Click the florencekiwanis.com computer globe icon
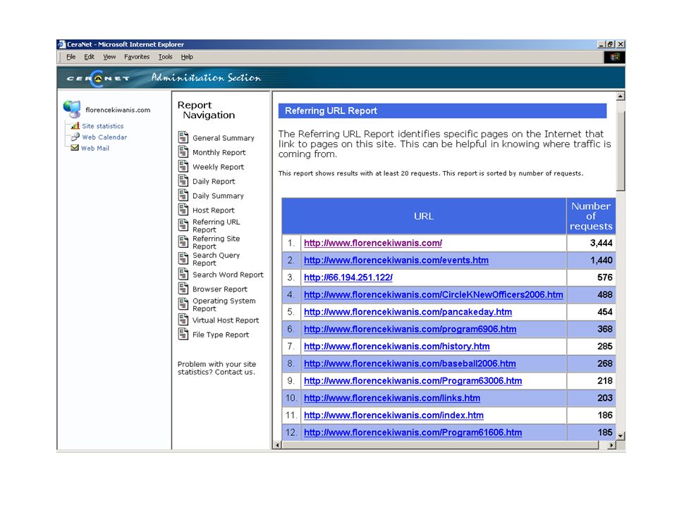 pos(72,109)
